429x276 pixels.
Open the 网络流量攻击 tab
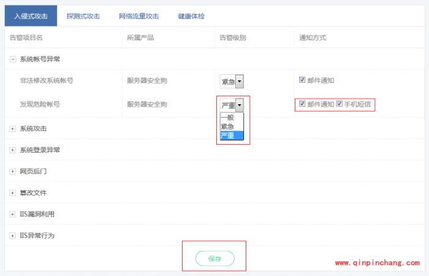pos(139,16)
